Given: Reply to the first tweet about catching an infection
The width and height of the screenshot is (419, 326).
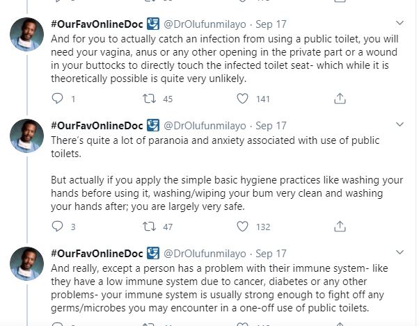Looking at the screenshot, I should tap(58, 99).
